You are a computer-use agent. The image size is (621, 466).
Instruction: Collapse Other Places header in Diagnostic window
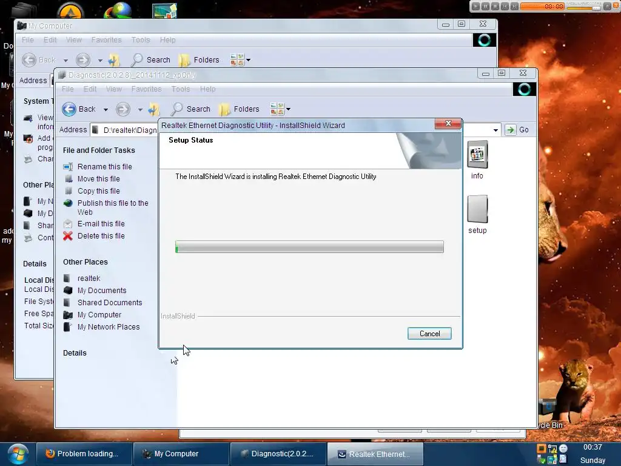click(85, 262)
